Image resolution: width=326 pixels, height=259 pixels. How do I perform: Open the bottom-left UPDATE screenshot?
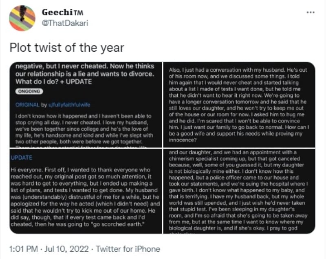pos(86,191)
